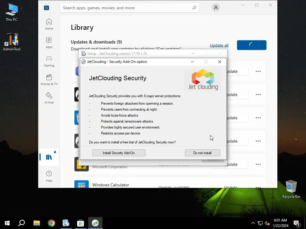Select Library icon in Store sidebar
This screenshot has width=306, height=229.
(x=49, y=157)
